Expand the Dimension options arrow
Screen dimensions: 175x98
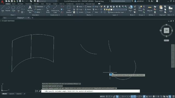[x=44, y=7]
